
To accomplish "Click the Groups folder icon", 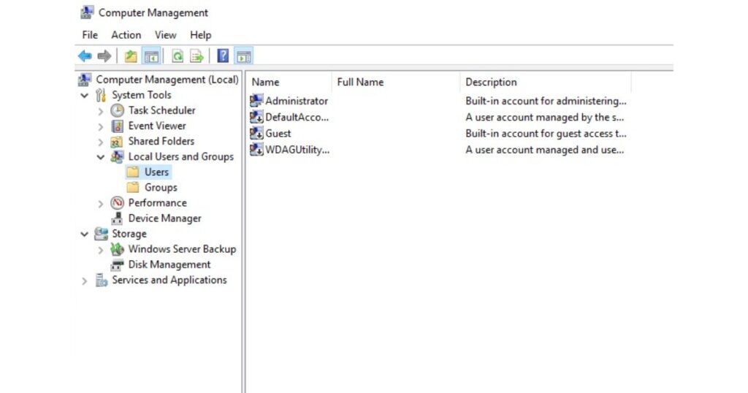I will click(133, 188).
